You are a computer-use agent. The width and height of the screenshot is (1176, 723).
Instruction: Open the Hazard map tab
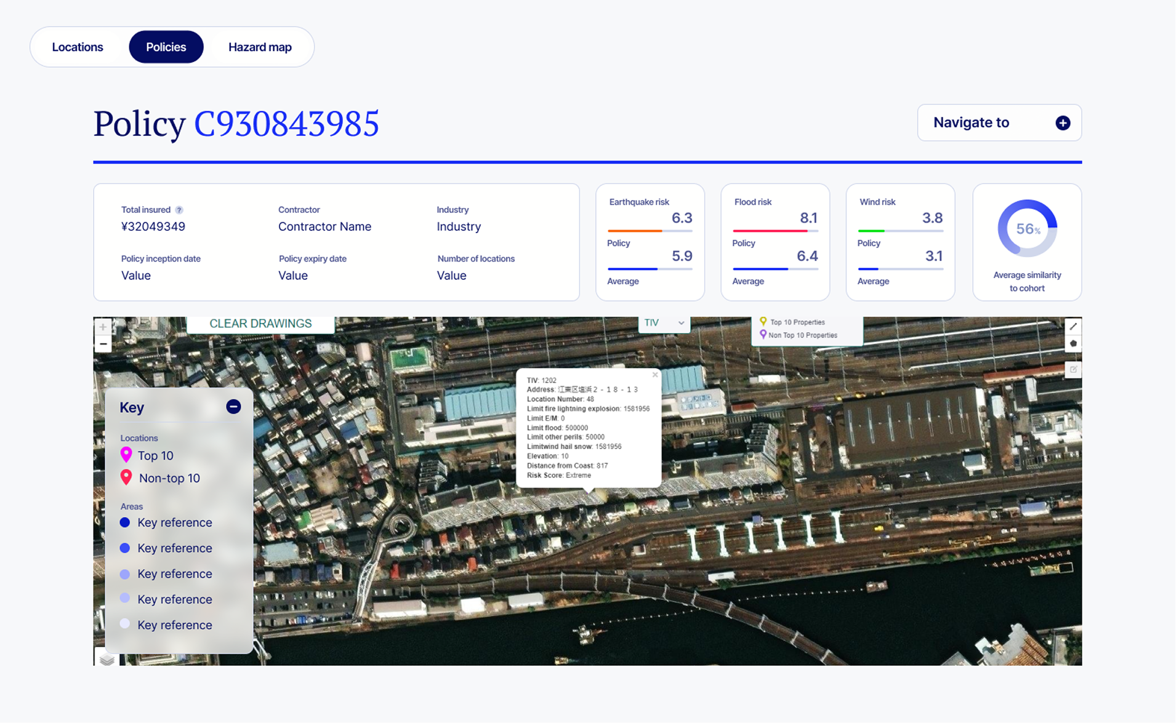260,47
